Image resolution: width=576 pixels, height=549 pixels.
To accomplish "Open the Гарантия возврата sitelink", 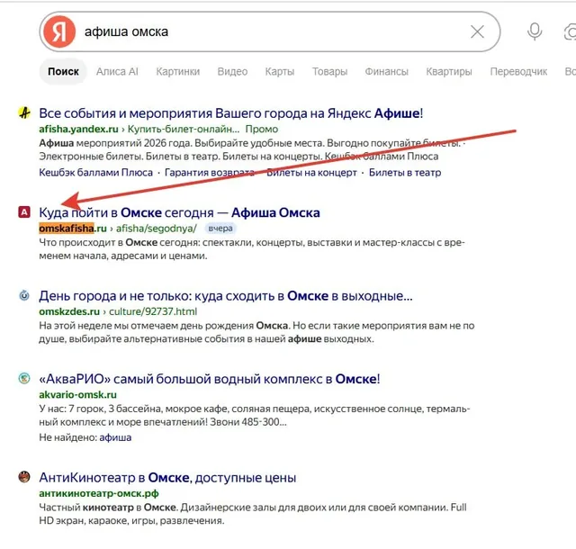I will 210,172.
